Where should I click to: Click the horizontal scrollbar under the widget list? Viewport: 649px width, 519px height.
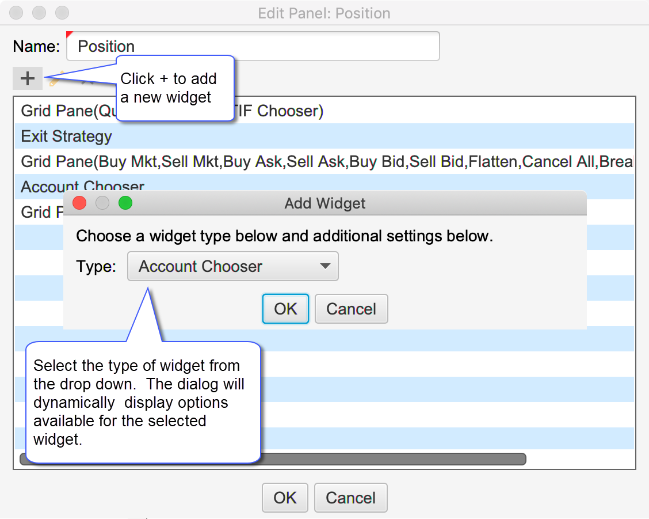click(x=391, y=459)
